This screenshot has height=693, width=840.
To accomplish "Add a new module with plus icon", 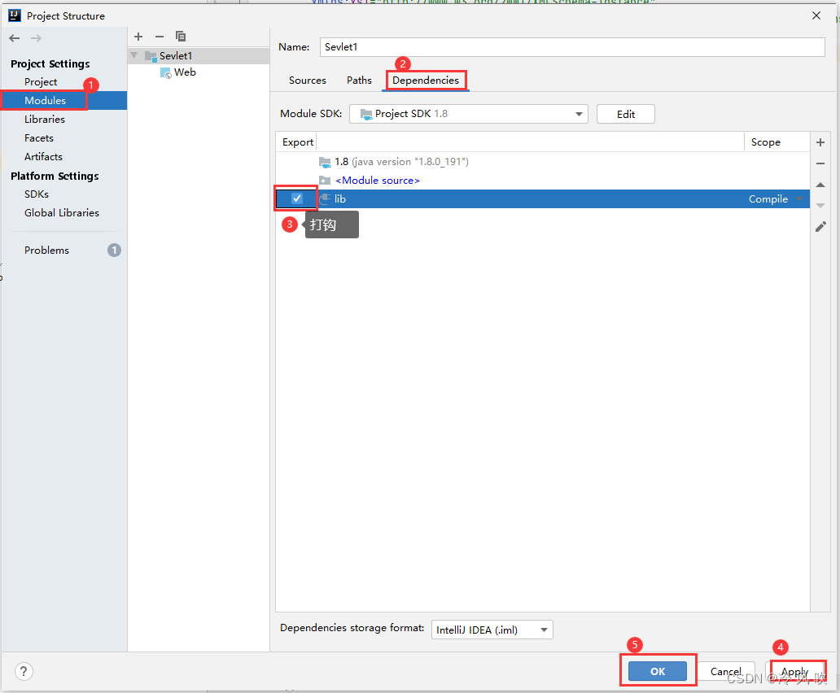I will coord(138,37).
